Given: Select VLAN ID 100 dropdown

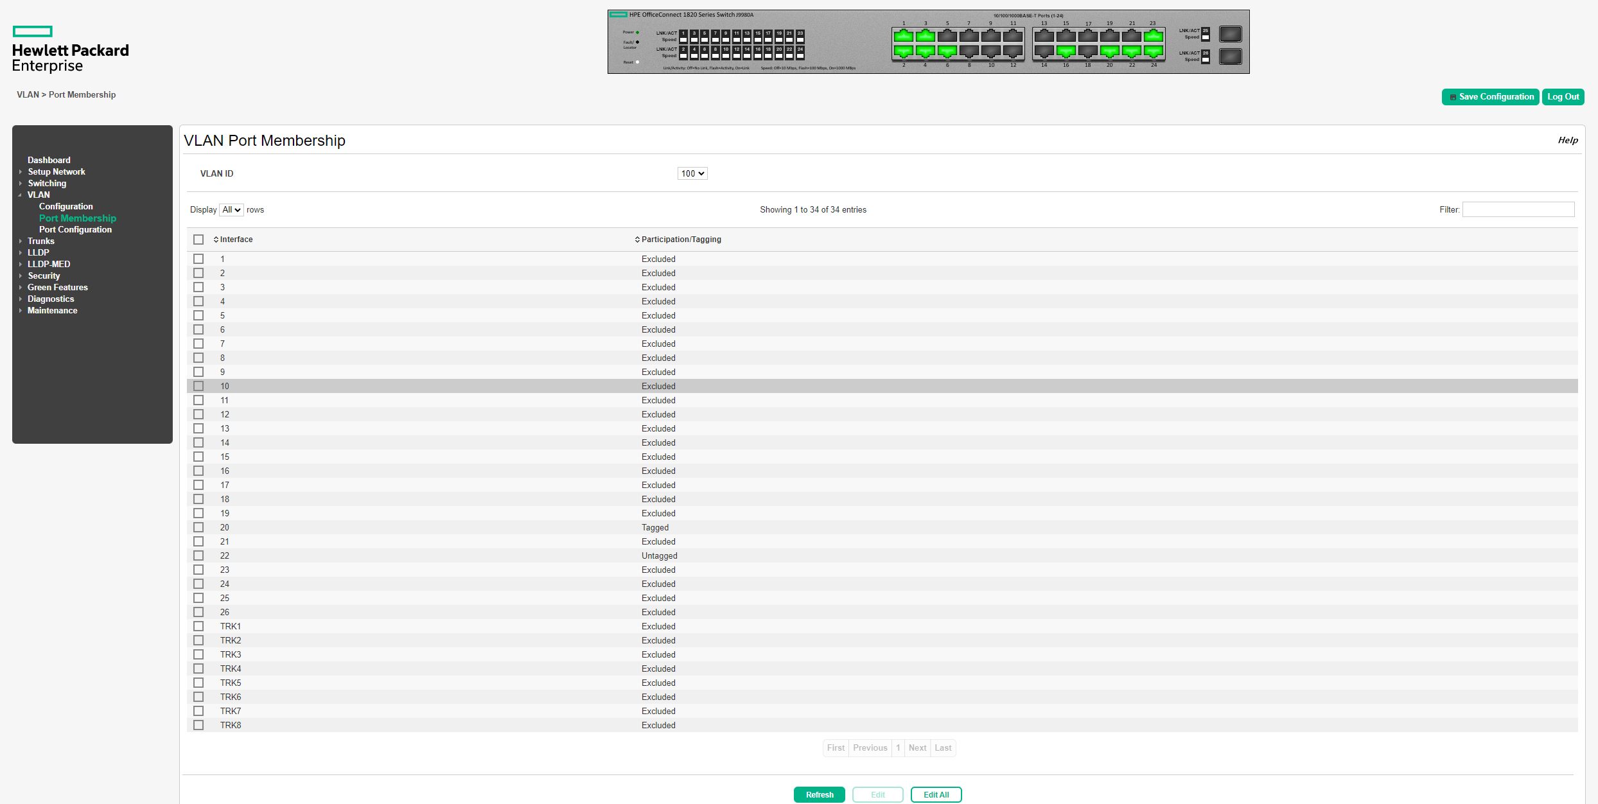Looking at the screenshot, I should coord(691,172).
